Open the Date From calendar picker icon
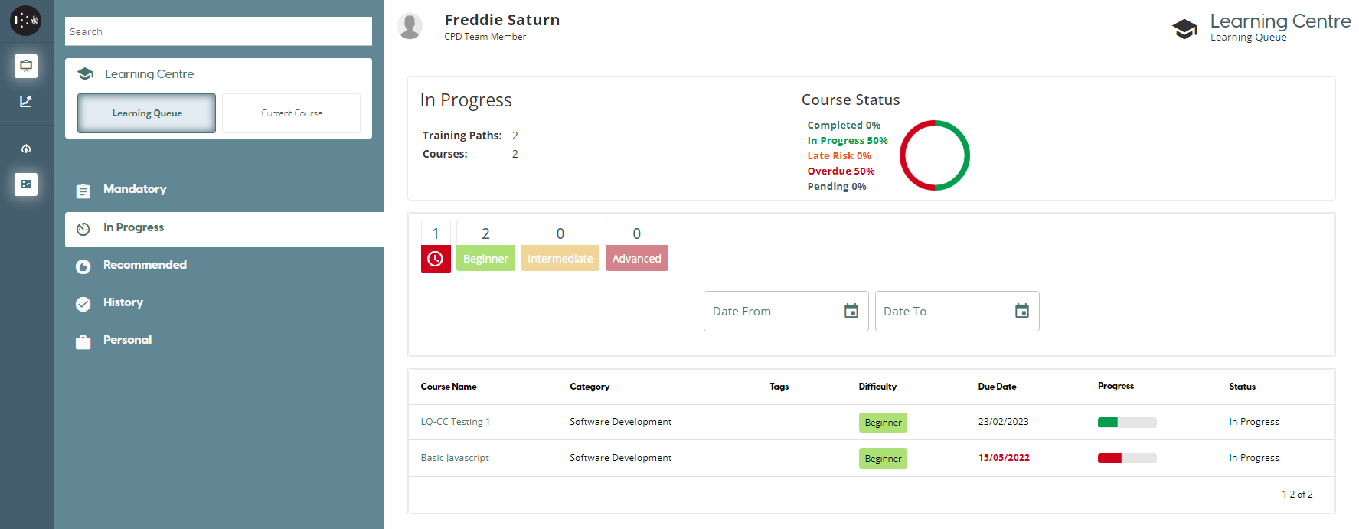 point(851,311)
